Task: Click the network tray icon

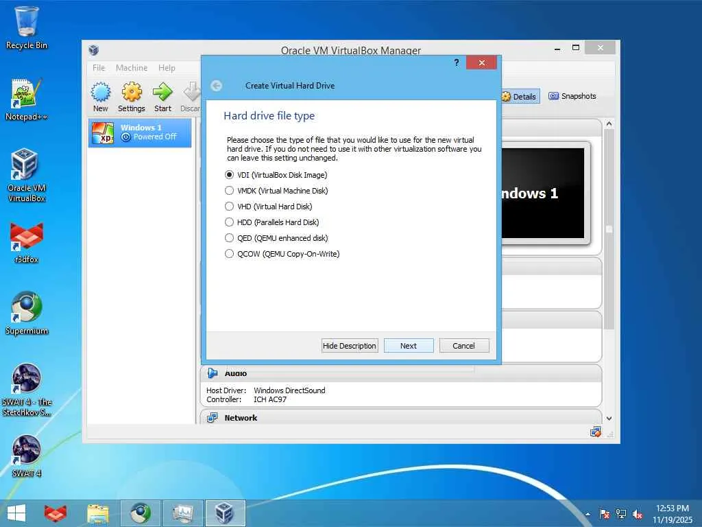Action: [621, 514]
